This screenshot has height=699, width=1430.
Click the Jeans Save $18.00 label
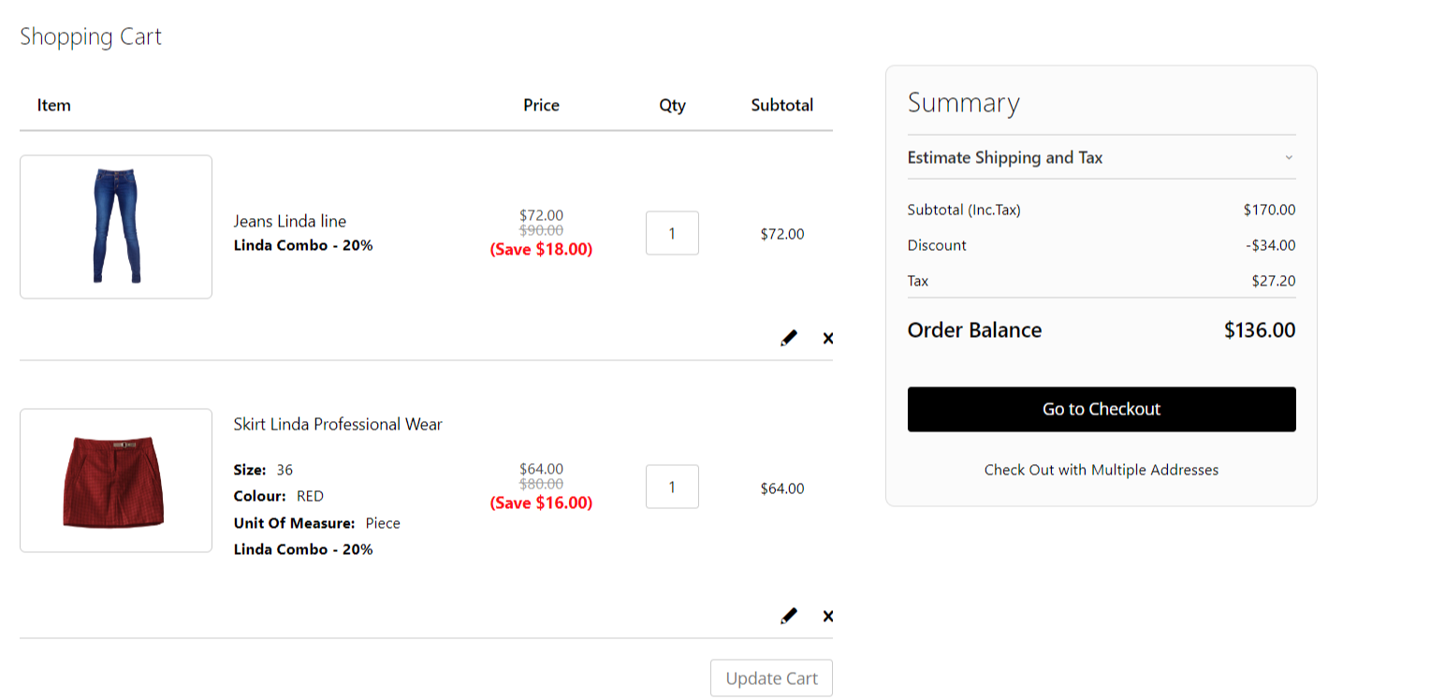coord(541,250)
